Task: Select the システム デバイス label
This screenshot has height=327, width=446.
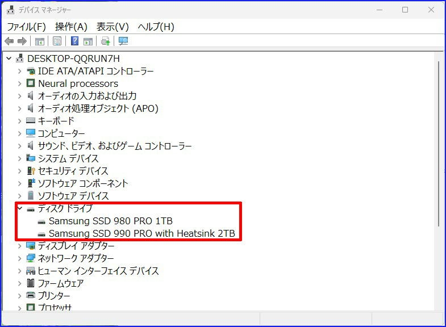Action: tap(68, 158)
